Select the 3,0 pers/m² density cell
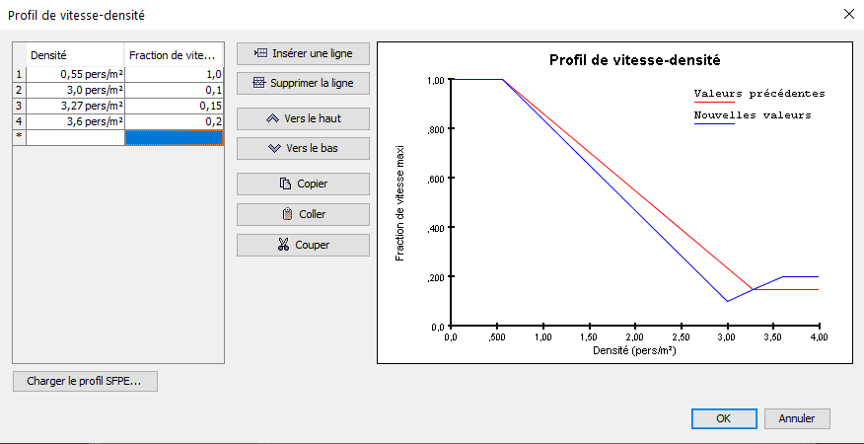The height and width of the screenshot is (444, 864). [76, 90]
